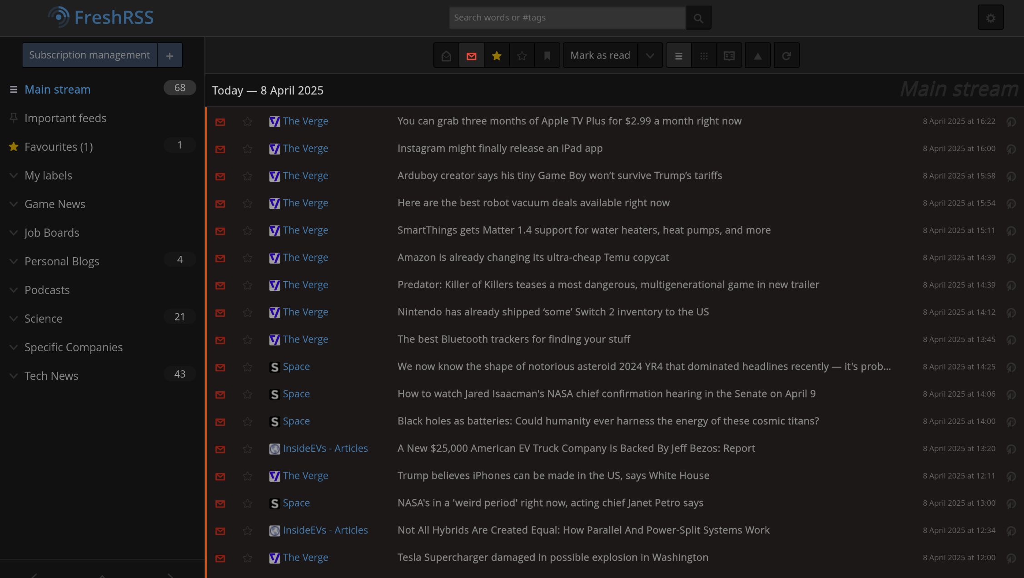Open the settings gear menu
The image size is (1024, 578).
pos(990,18)
